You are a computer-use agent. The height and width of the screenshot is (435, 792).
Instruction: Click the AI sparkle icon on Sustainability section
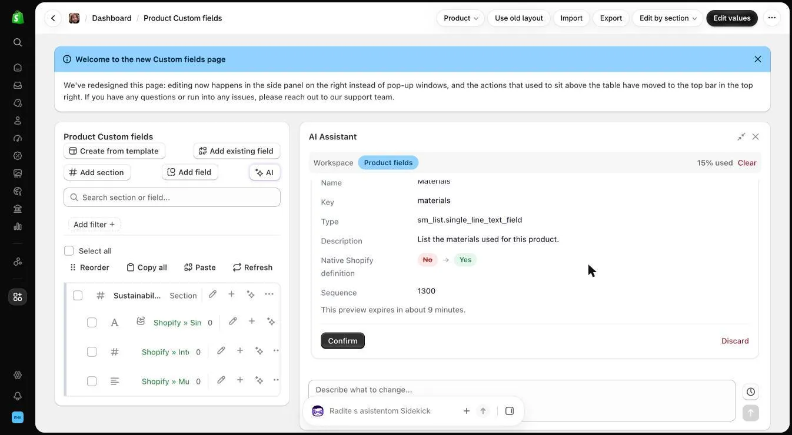point(251,295)
